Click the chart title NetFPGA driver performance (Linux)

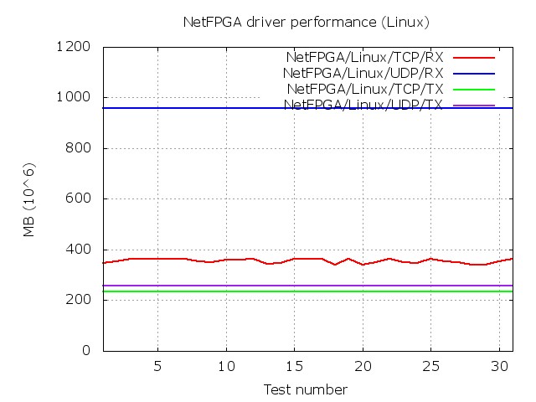306,23
